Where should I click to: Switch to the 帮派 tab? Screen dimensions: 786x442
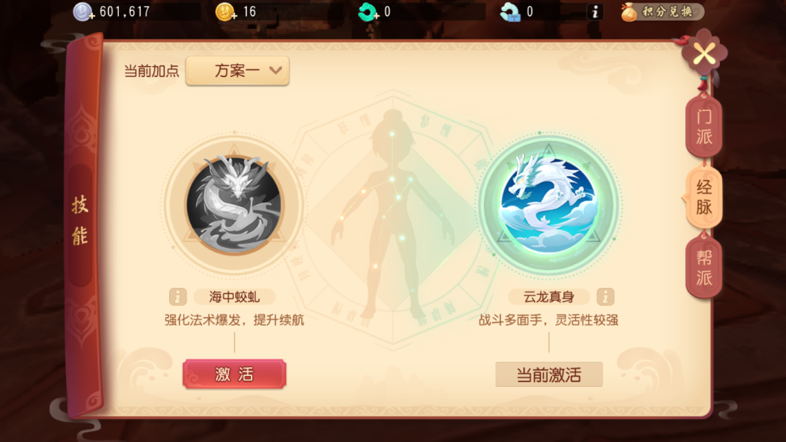(703, 267)
